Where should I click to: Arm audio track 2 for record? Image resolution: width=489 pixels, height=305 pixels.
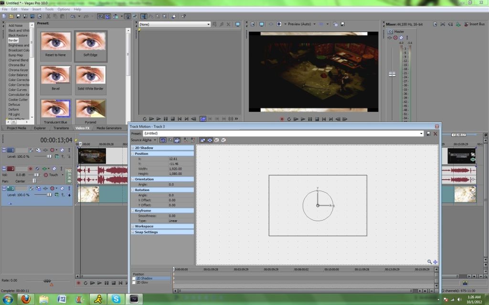[x=30, y=169]
